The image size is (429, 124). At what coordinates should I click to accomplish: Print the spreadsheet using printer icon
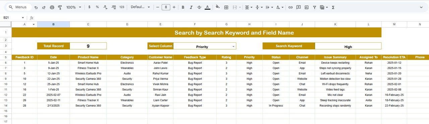[x=52, y=7]
